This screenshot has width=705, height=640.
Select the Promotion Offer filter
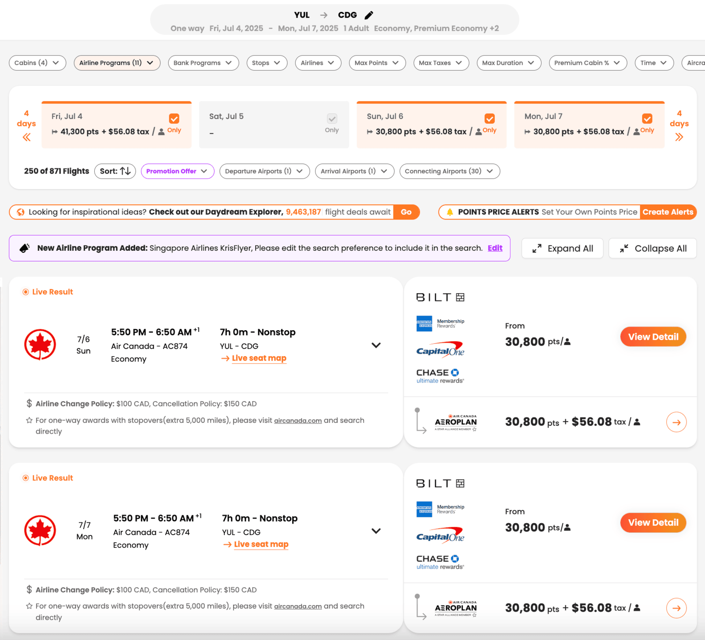pyautogui.click(x=177, y=171)
